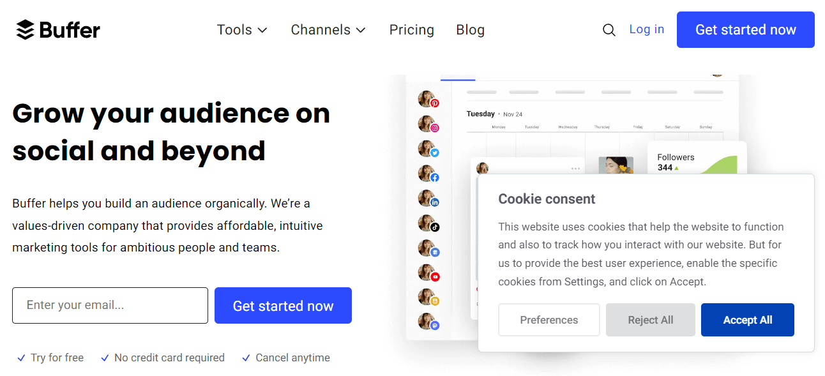Select the Instagram profile avatar

427,124
